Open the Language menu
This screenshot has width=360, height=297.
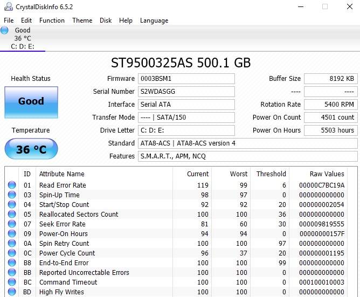[154, 20]
